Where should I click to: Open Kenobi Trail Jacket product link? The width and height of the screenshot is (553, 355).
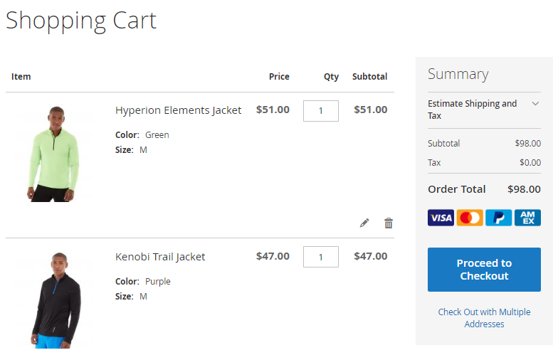point(160,257)
